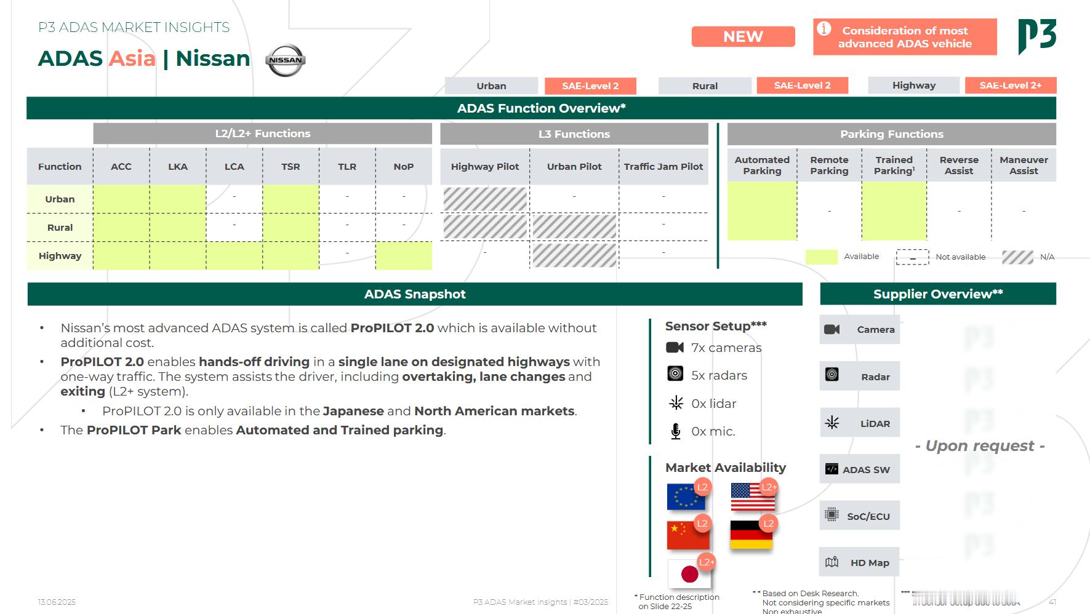This screenshot has width=1090, height=614.
Task: Click the Urban Pilot column header
Action: (x=574, y=166)
